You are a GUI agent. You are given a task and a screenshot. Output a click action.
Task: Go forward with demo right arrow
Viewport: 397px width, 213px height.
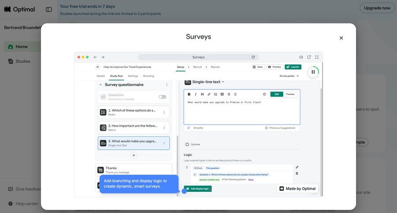(102, 57)
